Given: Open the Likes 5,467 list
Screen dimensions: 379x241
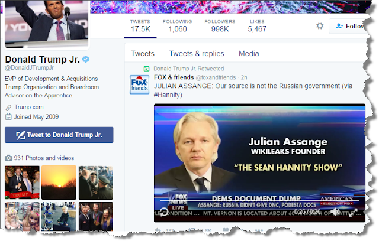Looking at the screenshot, I should click(x=257, y=26).
